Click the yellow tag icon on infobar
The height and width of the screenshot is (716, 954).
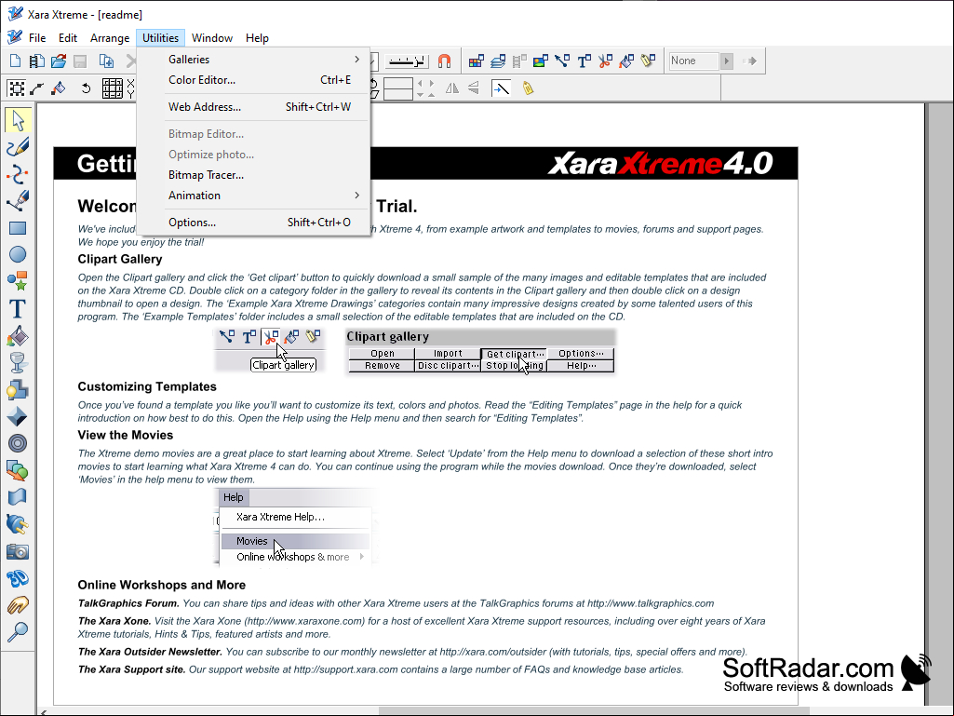[528, 88]
